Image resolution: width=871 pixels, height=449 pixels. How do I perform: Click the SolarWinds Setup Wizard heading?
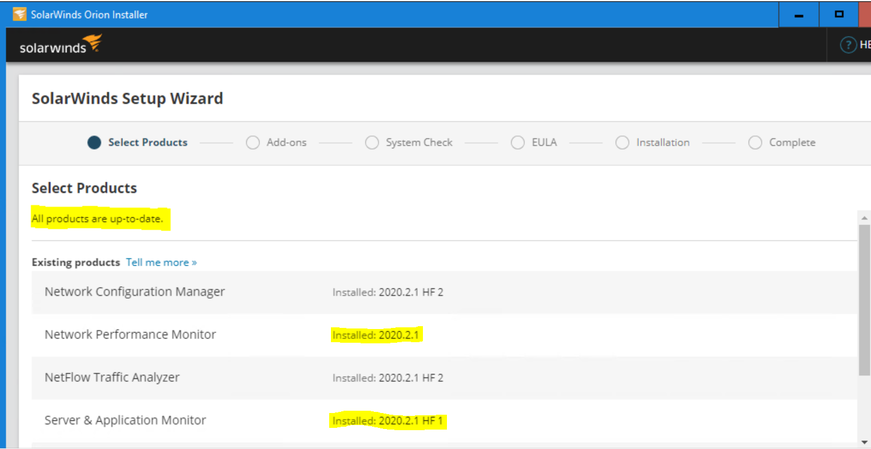[127, 98]
